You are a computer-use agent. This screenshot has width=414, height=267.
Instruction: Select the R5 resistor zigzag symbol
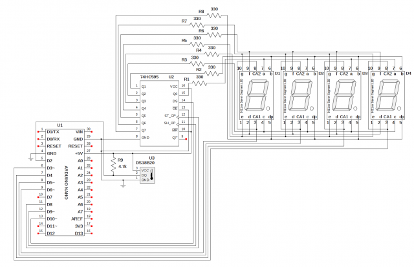pyautogui.click(x=197, y=45)
